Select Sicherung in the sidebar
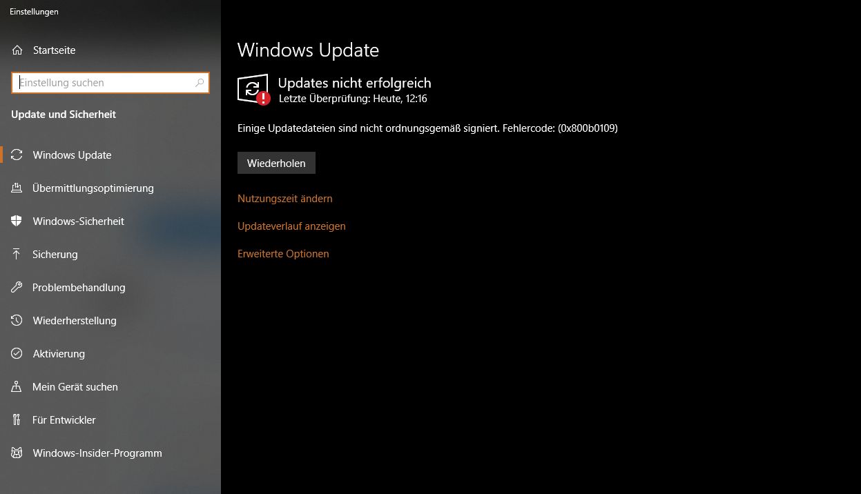The image size is (861, 494). pos(110,255)
